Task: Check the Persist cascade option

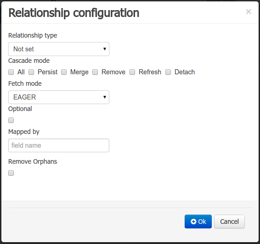Action: pos(31,72)
